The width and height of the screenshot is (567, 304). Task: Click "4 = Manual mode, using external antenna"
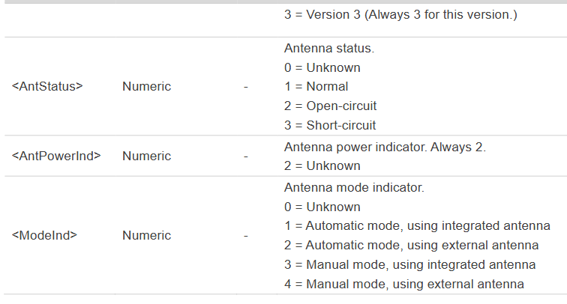pyautogui.click(x=403, y=284)
